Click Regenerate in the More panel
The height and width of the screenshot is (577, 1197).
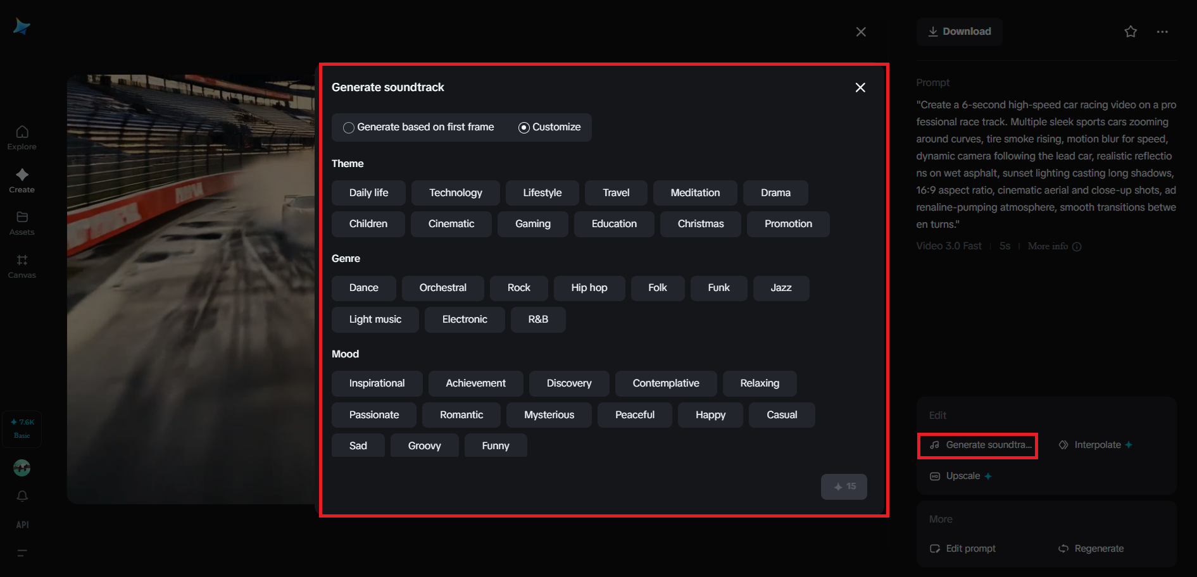point(1092,549)
